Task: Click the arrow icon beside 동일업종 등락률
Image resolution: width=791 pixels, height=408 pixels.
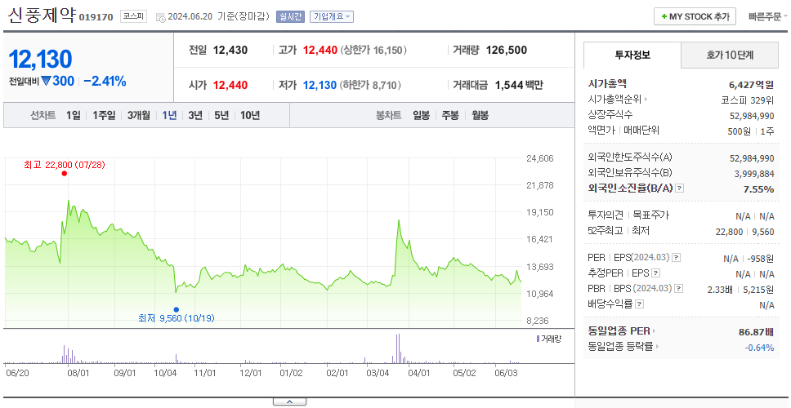Action: (658, 347)
